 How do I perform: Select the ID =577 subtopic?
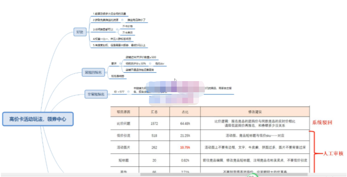(x=119, y=92)
